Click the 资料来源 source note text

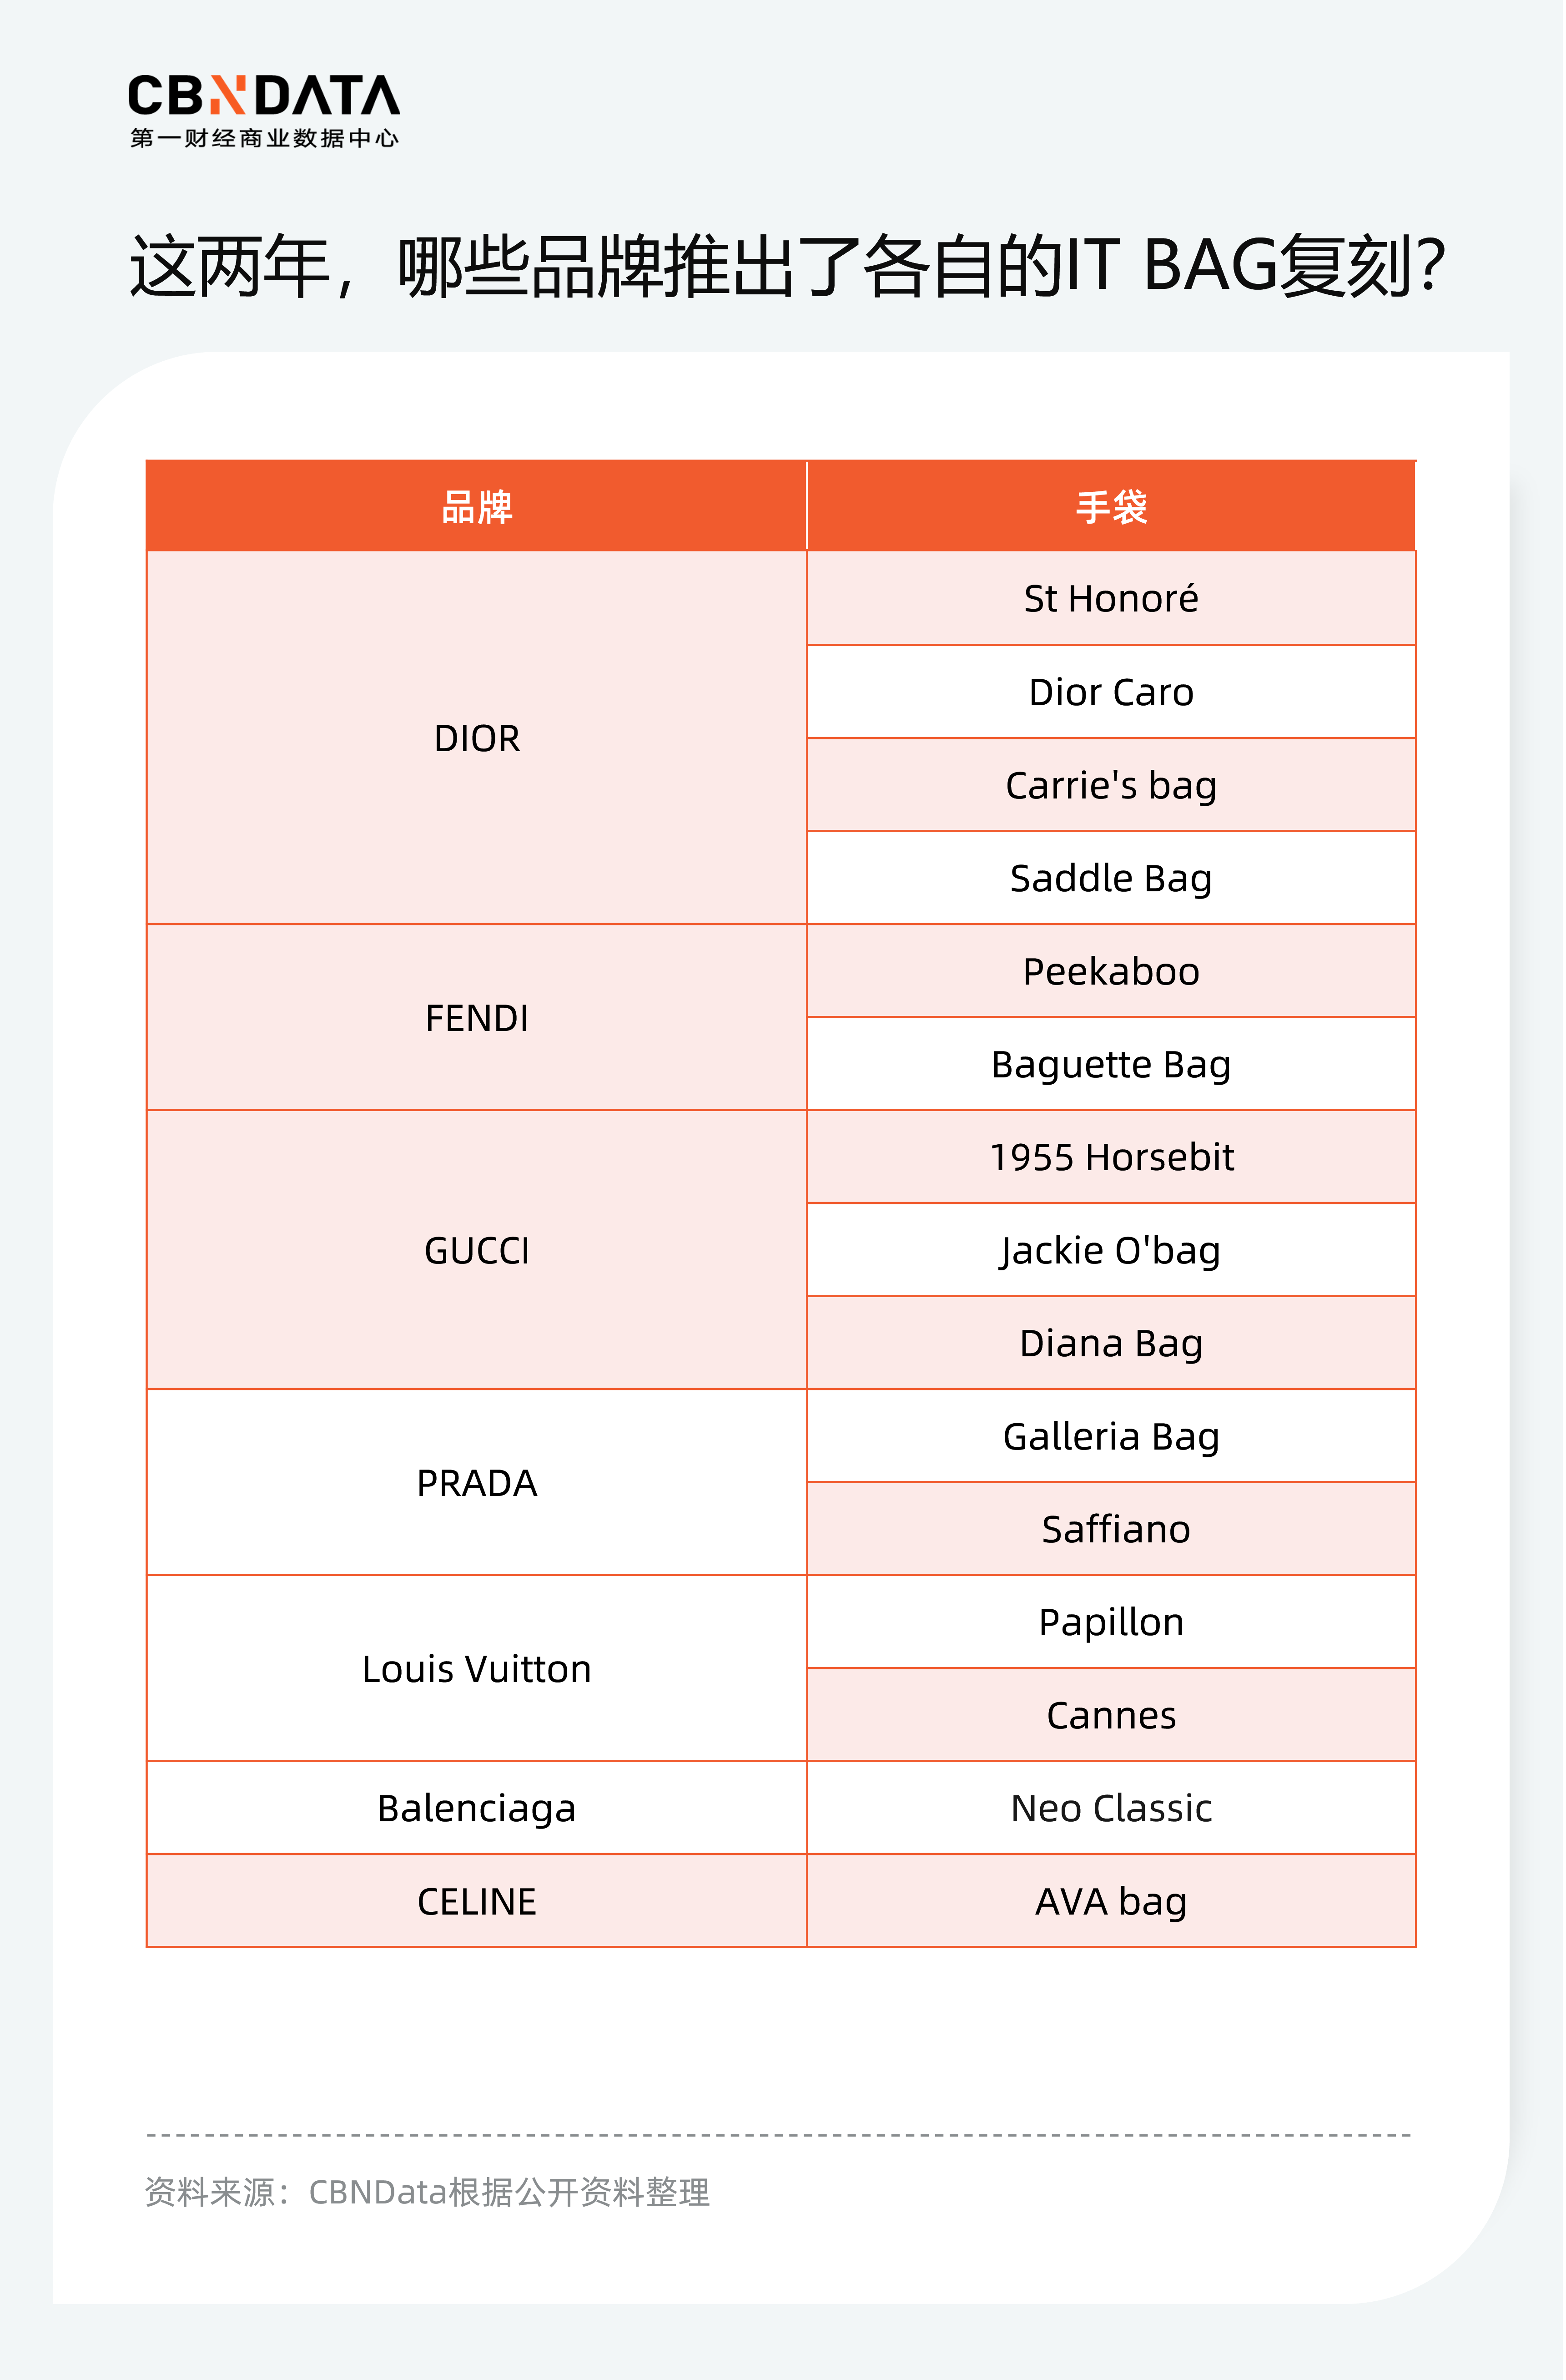point(427,2192)
